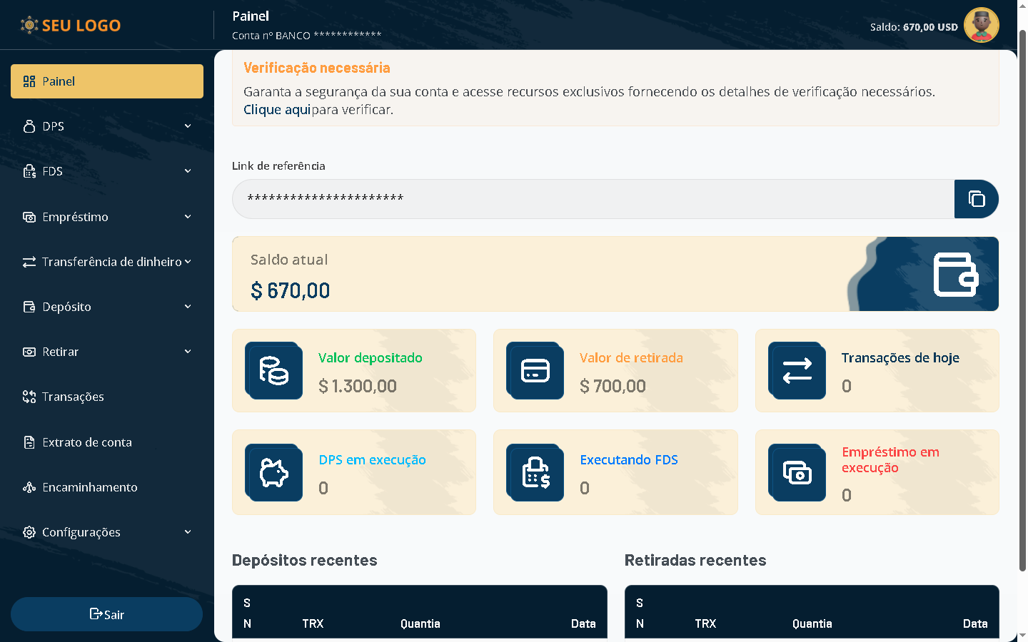Click the SEU LOGO brand logo

click(71, 26)
